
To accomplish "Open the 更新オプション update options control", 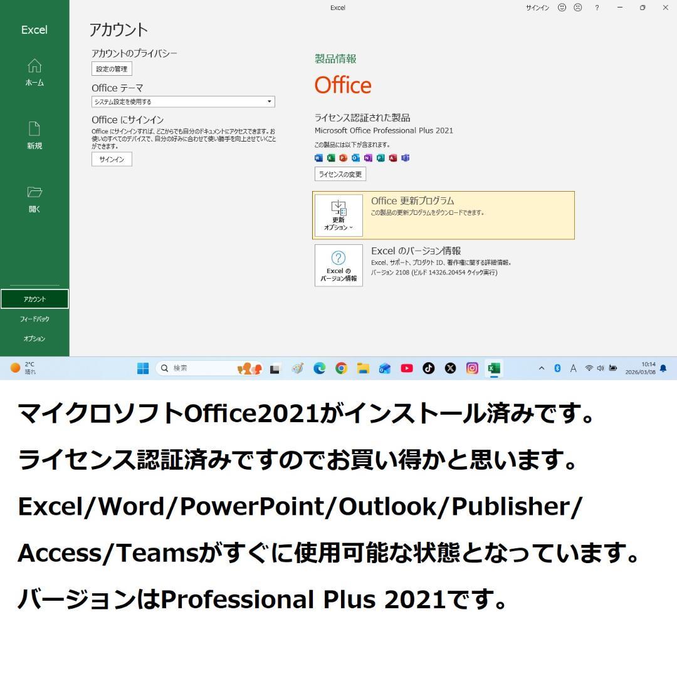I will [338, 215].
